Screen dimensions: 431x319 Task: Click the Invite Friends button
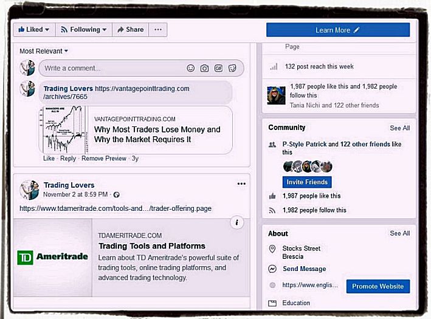[307, 182]
